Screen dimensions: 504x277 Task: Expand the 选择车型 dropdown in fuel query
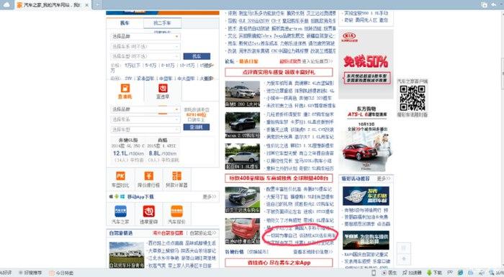pos(145,130)
